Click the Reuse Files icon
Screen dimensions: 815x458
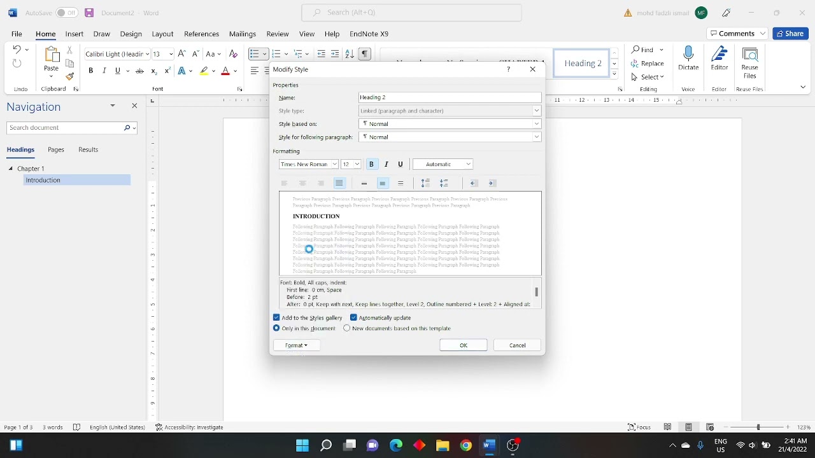[750, 56]
